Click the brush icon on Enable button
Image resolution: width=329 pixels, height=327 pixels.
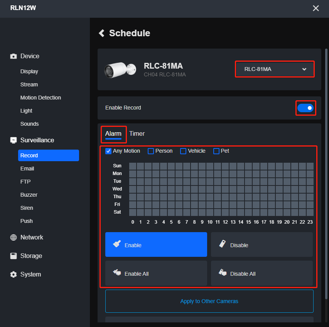pyautogui.click(x=117, y=244)
